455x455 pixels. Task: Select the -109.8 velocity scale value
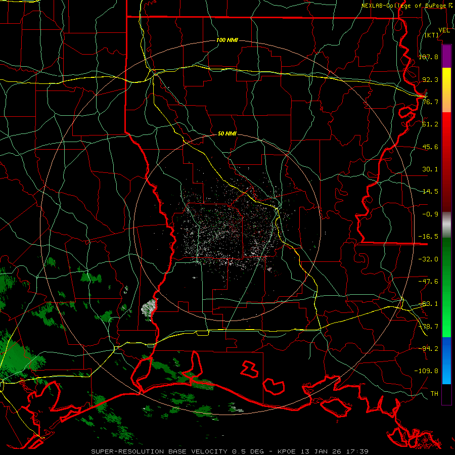pos(426,371)
